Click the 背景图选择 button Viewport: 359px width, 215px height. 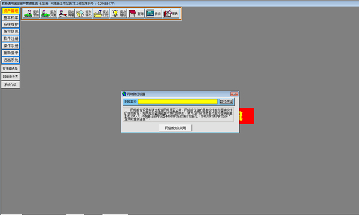click(x=11, y=69)
